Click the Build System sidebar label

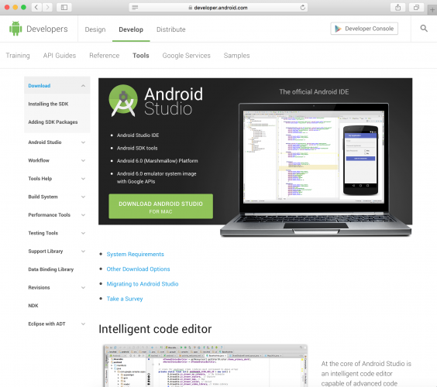point(43,197)
